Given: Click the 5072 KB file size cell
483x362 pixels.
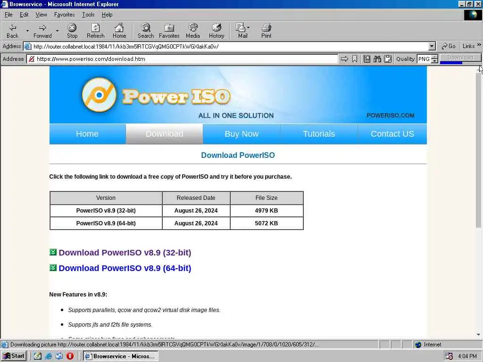Looking at the screenshot, I should (x=266, y=223).
